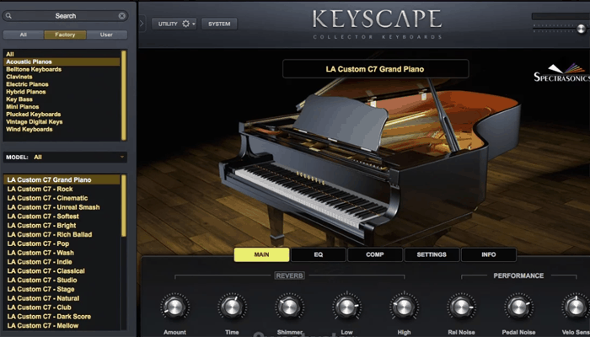Click the patch list scrollbar
Viewport: 590px width, 337px height.
124,206
